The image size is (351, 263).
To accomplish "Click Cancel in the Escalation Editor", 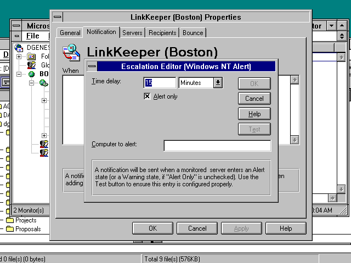I will (254, 99).
